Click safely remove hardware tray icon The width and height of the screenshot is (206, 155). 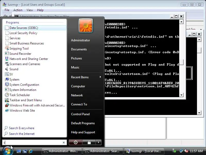[x=175, y=151]
